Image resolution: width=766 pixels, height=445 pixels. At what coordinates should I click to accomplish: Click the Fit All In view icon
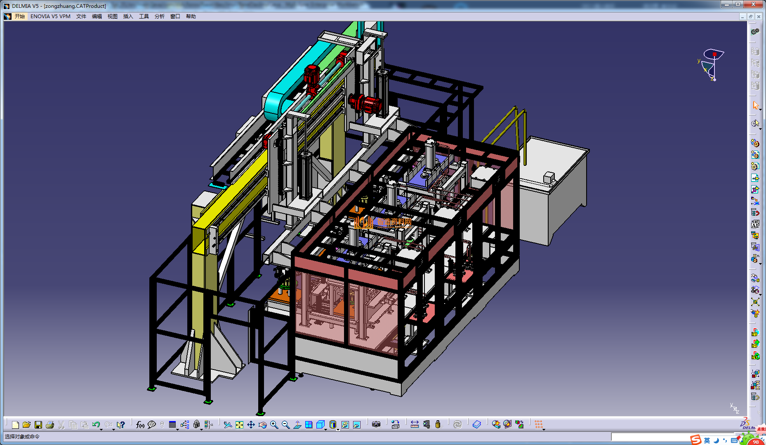tap(239, 424)
